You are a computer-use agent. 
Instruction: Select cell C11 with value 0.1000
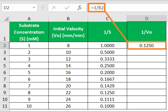(x=107, y=106)
